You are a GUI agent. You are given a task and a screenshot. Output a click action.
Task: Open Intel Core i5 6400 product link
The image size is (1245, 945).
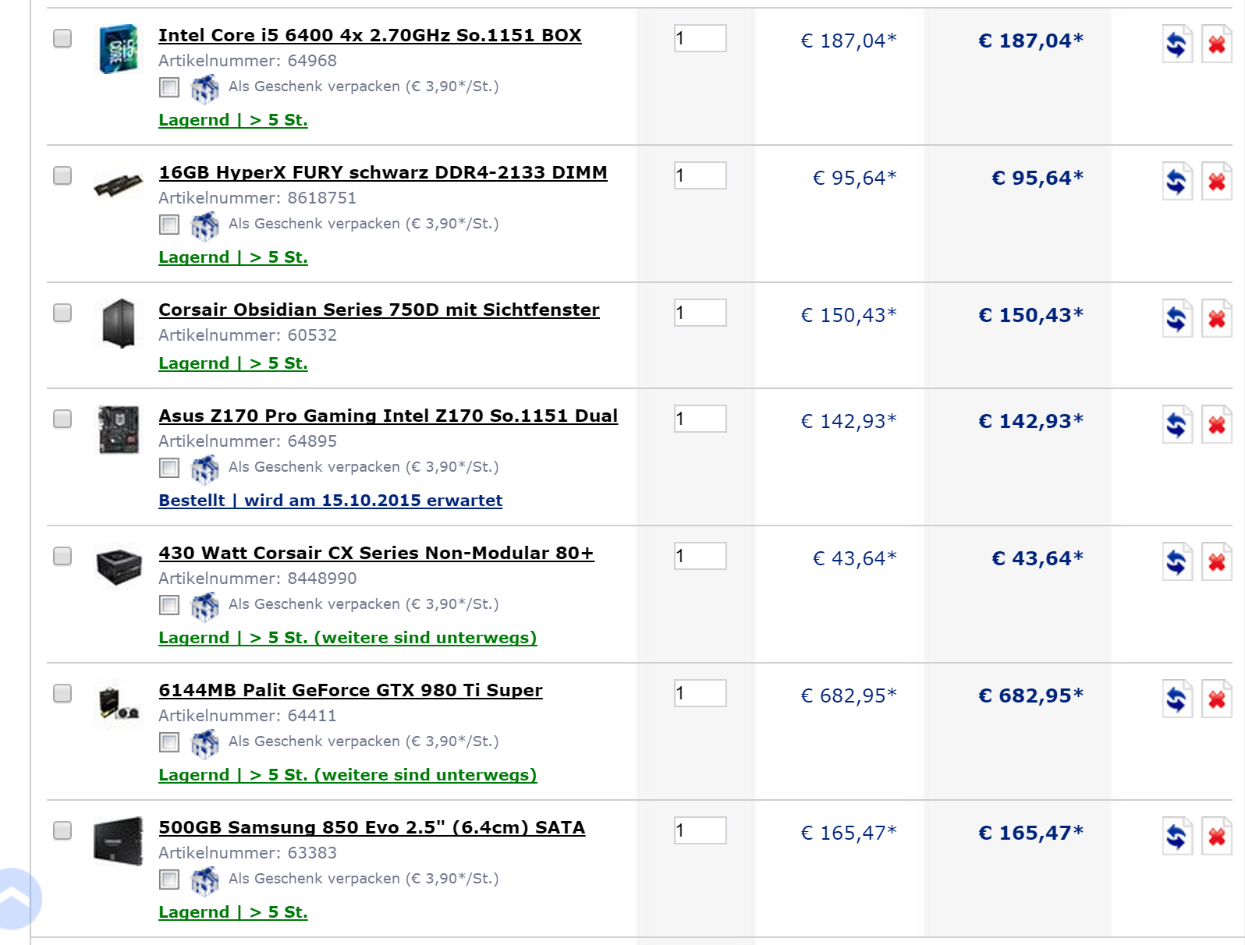click(x=370, y=35)
